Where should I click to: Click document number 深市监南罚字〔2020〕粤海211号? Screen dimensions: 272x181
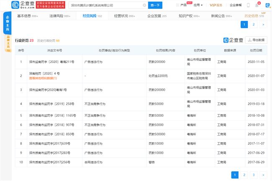pyautogui.click(x=51, y=62)
